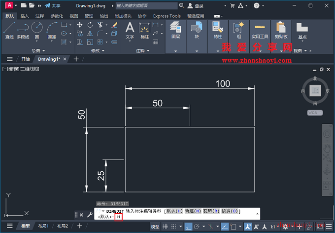The height and width of the screenshot is (233, 335).
Task: Activate the Move tool
Action: (x=80, y=25)
